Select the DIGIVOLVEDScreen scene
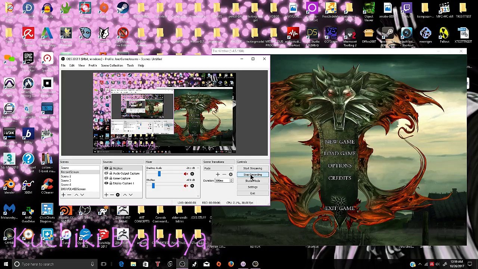The width and height of the screenshot is (478, 269). [x=80, y=189]
